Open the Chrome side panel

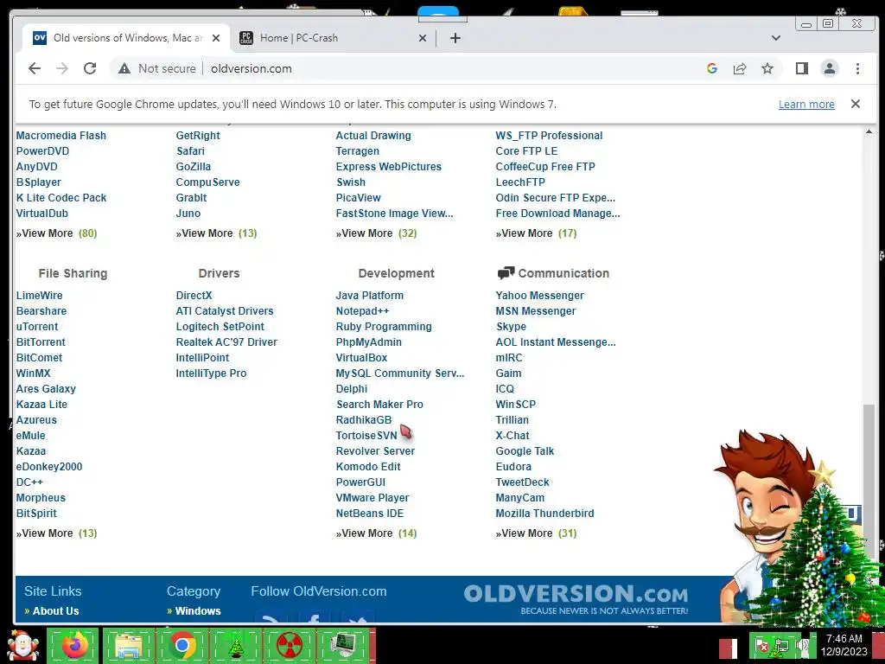coord(801,68)
